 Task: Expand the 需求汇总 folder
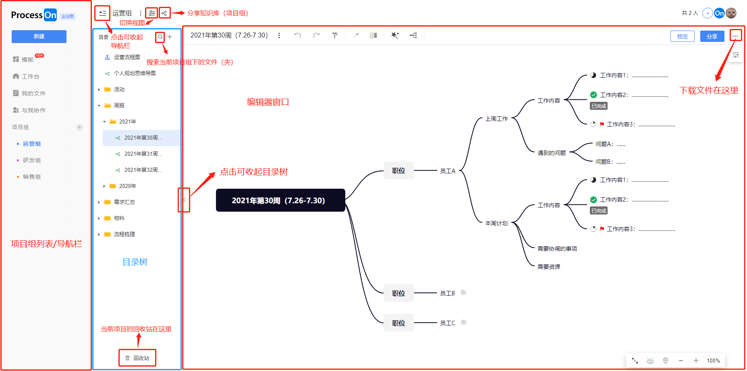point(99,202)
